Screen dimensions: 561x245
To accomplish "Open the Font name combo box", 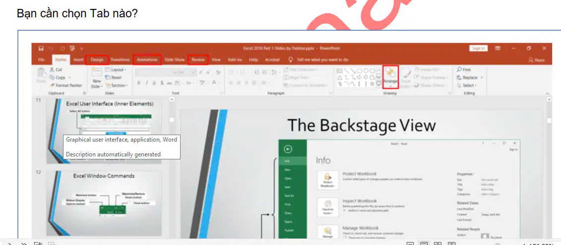I will tap(156, 72).
